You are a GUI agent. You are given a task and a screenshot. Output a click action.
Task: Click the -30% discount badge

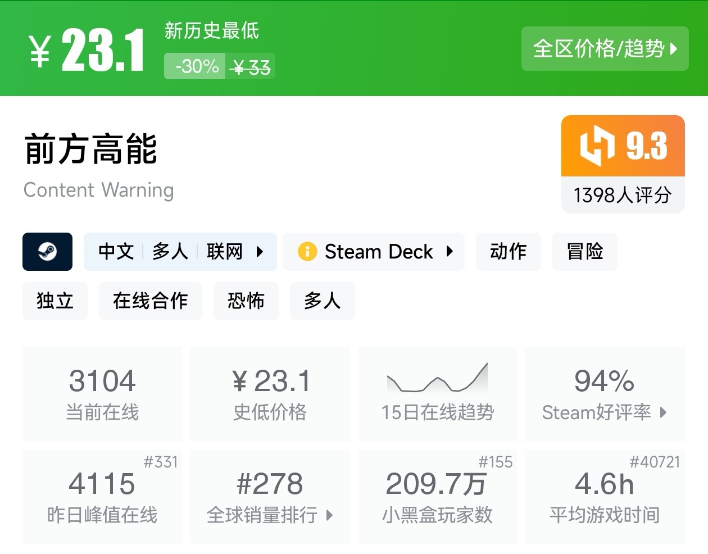click(x=196, y=66)
